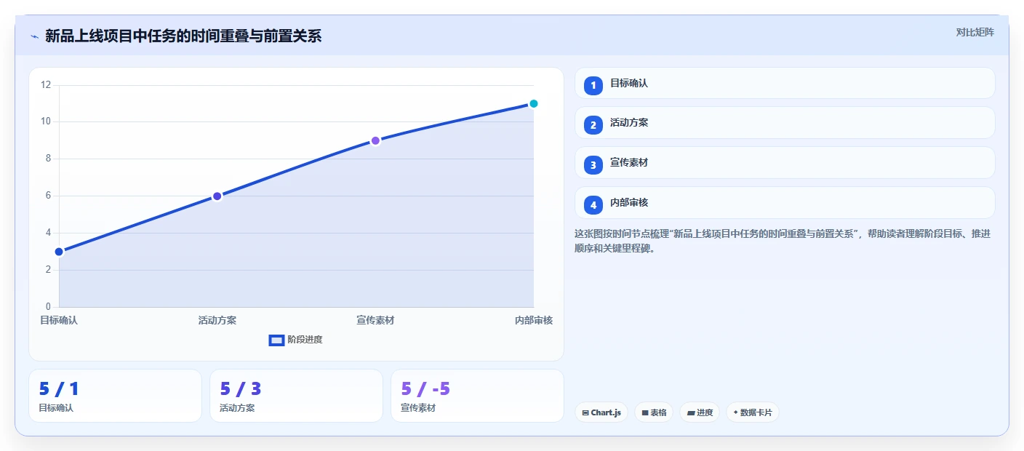Click the numbered badge 3 for 宣传素材
Viewport: 1024px width, 451px height.
pyautogui.click(x=593, y=165)
